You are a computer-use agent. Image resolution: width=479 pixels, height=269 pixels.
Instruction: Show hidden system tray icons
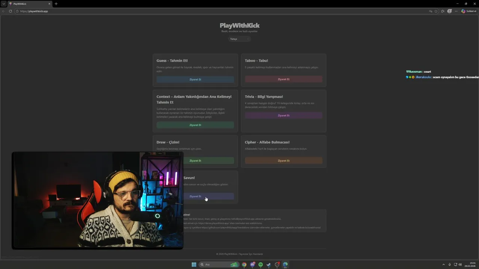(x=444, y=265)
